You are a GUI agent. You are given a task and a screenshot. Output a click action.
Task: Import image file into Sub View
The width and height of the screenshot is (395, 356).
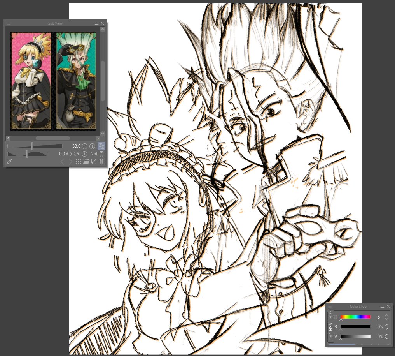pyautogui.click(x=86, y=162)
